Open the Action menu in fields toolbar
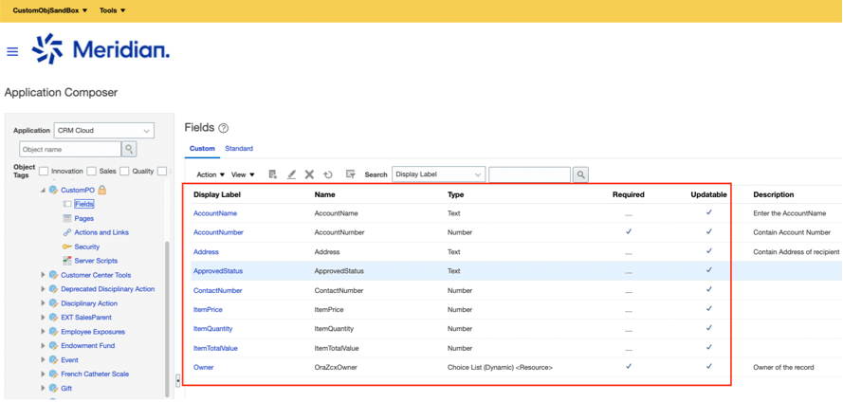Image resolution: width=843 pixels, height=402 pixels. tap(211, 174)
